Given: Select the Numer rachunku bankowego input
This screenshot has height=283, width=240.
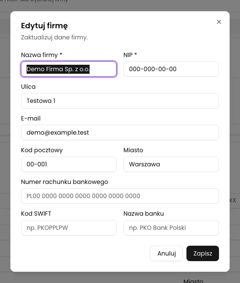Looking at the screenshot, I should pos(120,196).
